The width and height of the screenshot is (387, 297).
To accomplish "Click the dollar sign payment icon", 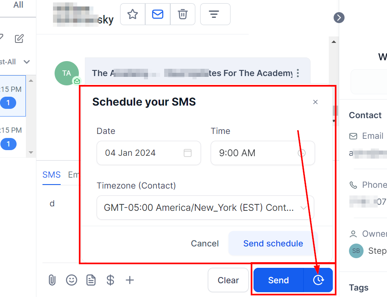I will 110,280.
